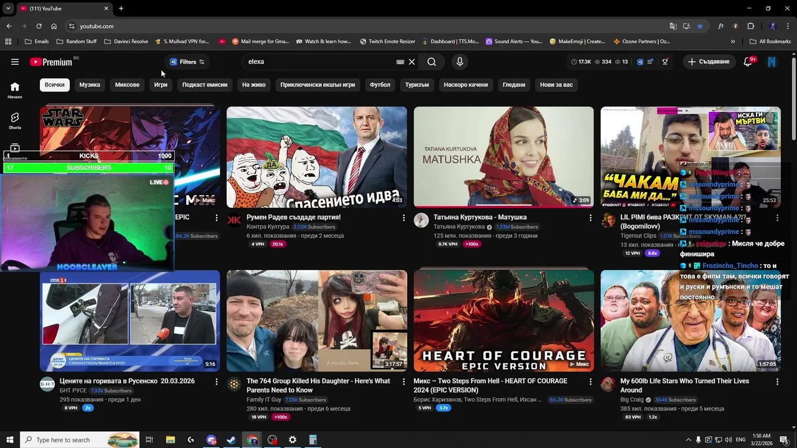Open the Twitch Emote Resizer bookmark
Image resolution: width=797 pixels, height=448 pixels.
(387, 41)
